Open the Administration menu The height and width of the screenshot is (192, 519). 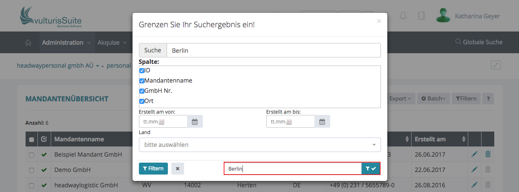click(x=66, y=43)
